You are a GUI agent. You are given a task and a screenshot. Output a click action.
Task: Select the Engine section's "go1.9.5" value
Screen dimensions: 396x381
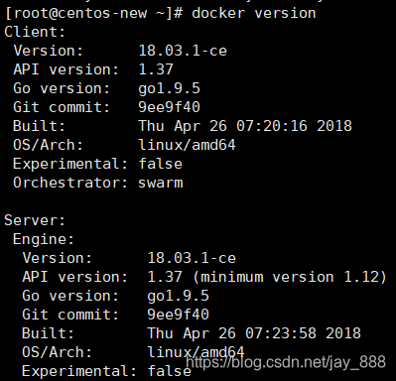(179, 297)
